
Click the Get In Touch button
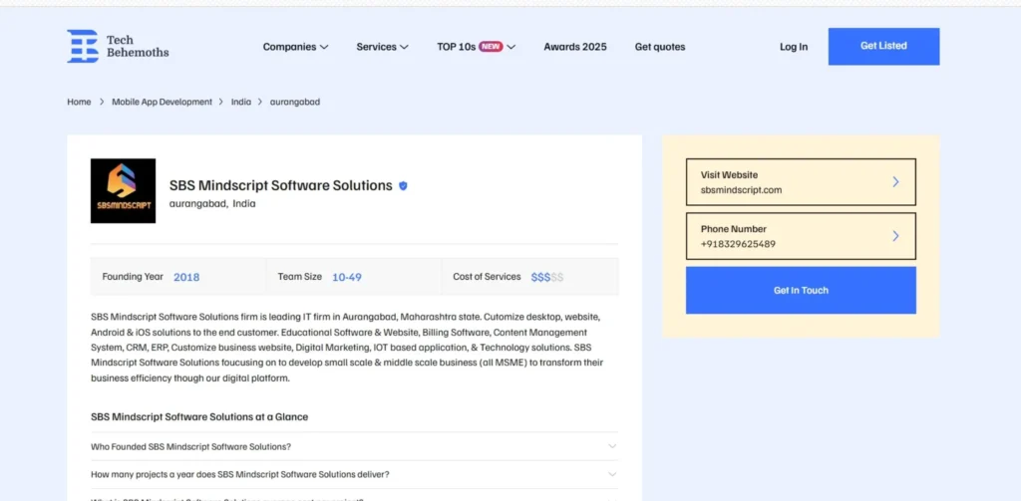point(801,290)
